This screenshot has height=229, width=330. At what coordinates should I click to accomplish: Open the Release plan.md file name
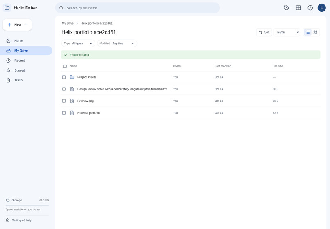click(x=88, y=113)
